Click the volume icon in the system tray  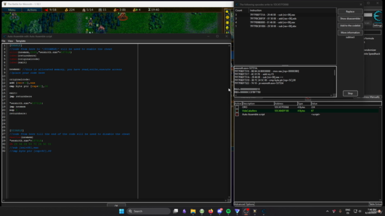[x=360, y=211]
